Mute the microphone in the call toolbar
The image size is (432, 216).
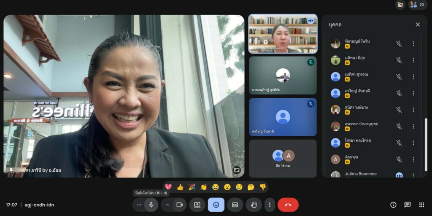151,205
